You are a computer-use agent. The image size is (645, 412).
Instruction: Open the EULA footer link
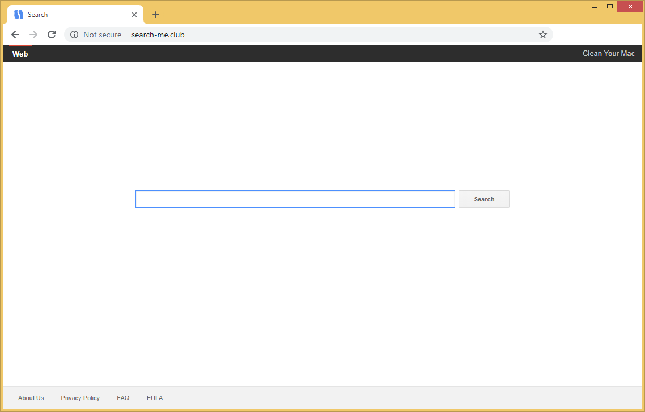pyautogui.click(x=155, y=398)
